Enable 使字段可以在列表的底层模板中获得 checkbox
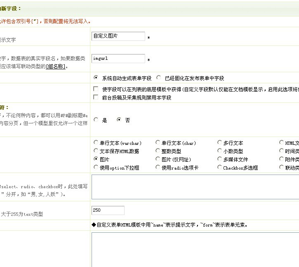 click(x=96, y=89)
